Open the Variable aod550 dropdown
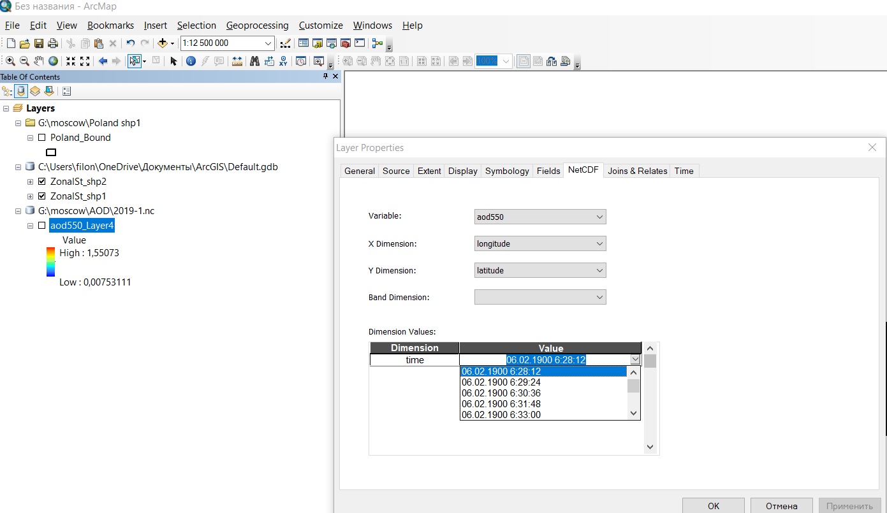 tap(539, 217)
